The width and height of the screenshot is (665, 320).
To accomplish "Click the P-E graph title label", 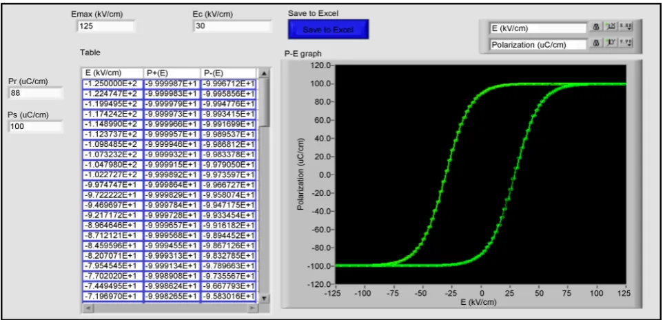I will tap(303, 54).
